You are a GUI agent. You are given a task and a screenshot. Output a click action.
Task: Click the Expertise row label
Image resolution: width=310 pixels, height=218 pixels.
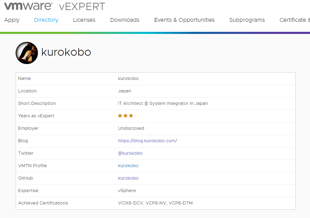click(28, 191)
